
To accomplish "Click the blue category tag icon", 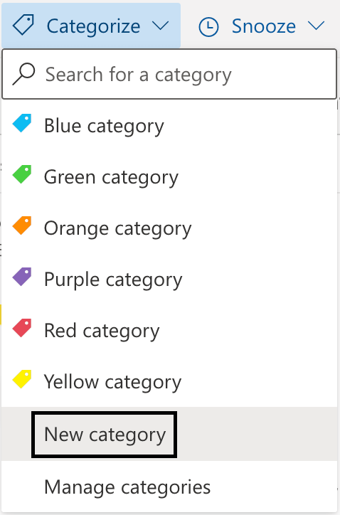I will pyautogui.click(x=22, y=123).
